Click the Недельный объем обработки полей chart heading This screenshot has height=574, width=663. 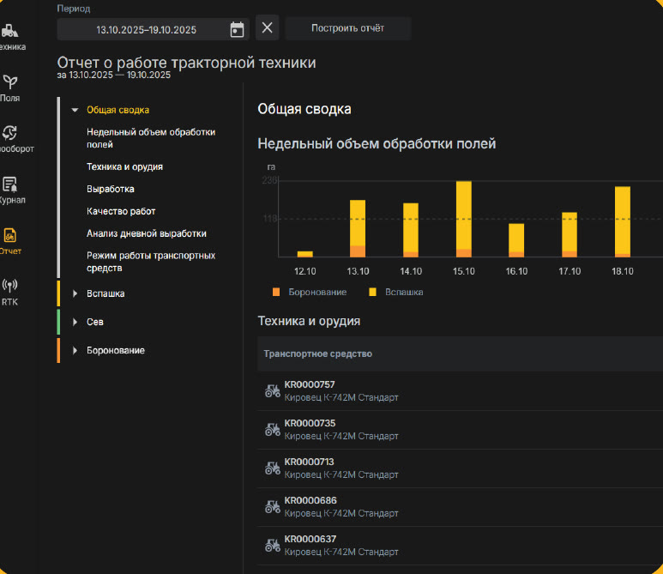377,144
